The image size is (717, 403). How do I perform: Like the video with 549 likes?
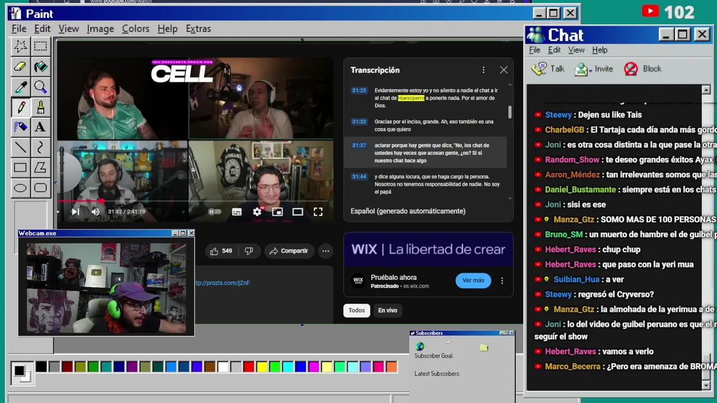pyautogui.click(x=221, y=251)
